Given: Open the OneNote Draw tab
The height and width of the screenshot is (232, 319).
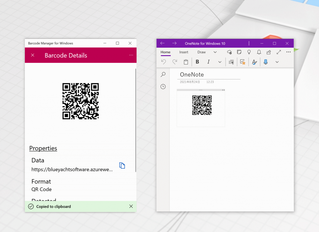Looking at the screenshot, I should [202, 52].
